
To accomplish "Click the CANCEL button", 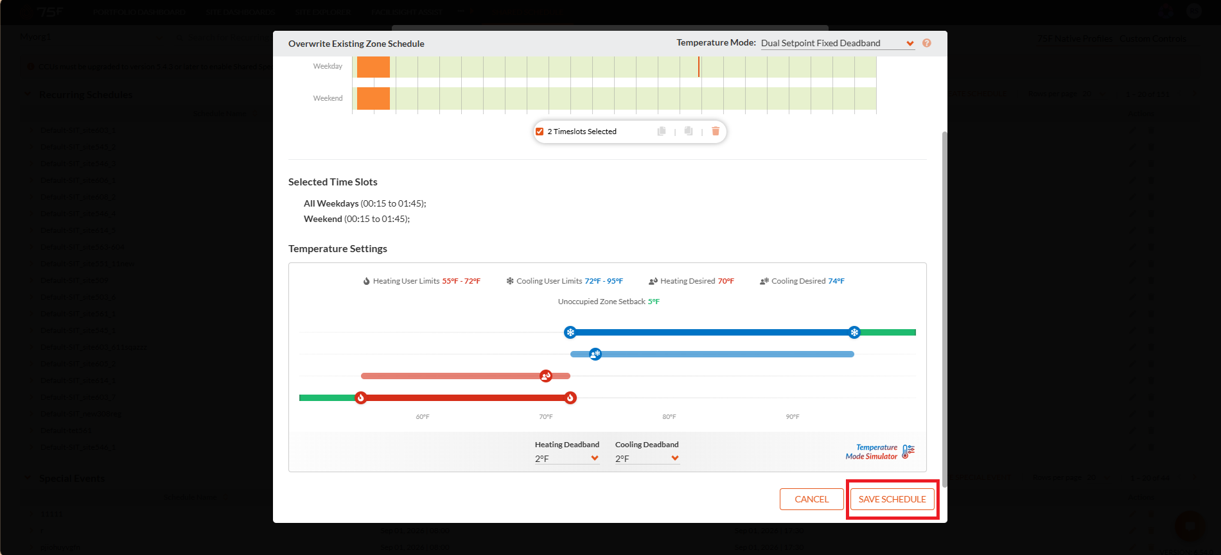I will [x=812, y=499].
